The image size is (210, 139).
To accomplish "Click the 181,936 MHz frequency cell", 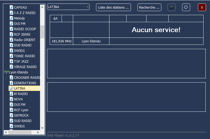I will [62, 41].
